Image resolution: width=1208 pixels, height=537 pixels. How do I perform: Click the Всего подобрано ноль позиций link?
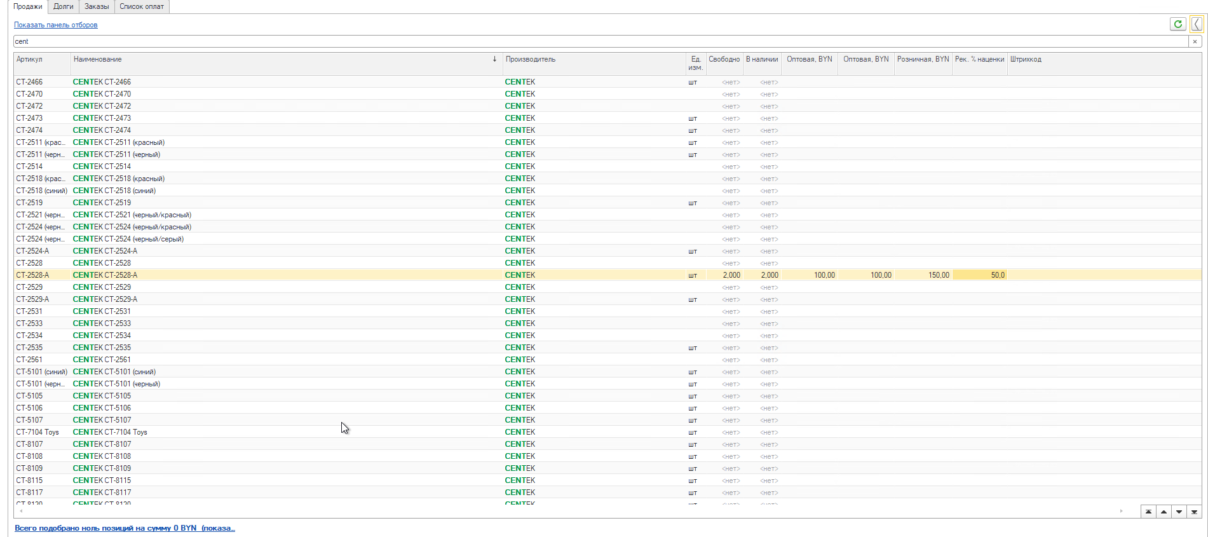coord(125,528)
